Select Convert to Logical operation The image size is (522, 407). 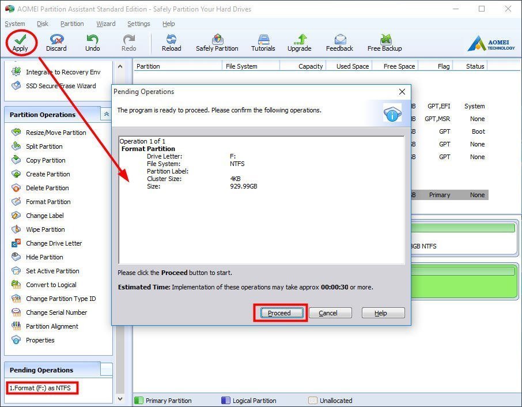pos(44,285)
